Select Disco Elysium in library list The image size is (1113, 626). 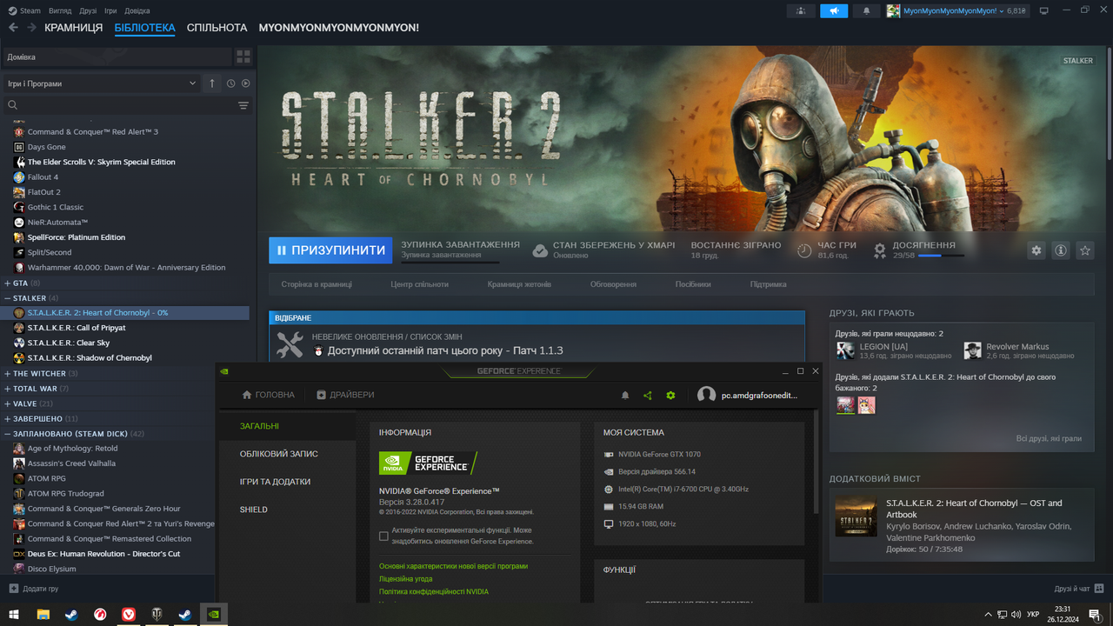(x=51, y=569)
